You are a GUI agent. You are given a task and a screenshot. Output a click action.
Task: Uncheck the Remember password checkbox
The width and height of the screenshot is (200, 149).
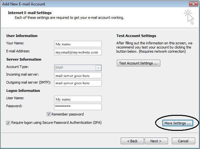(x=49, y=114)
